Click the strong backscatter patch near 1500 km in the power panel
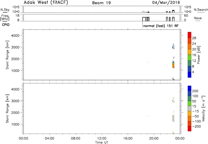 pos(173,65)
